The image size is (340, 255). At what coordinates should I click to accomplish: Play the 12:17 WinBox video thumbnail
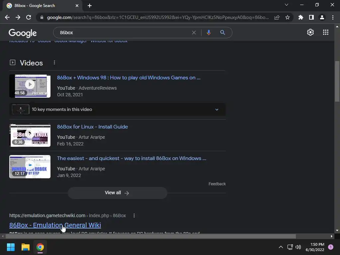[30, 167]
